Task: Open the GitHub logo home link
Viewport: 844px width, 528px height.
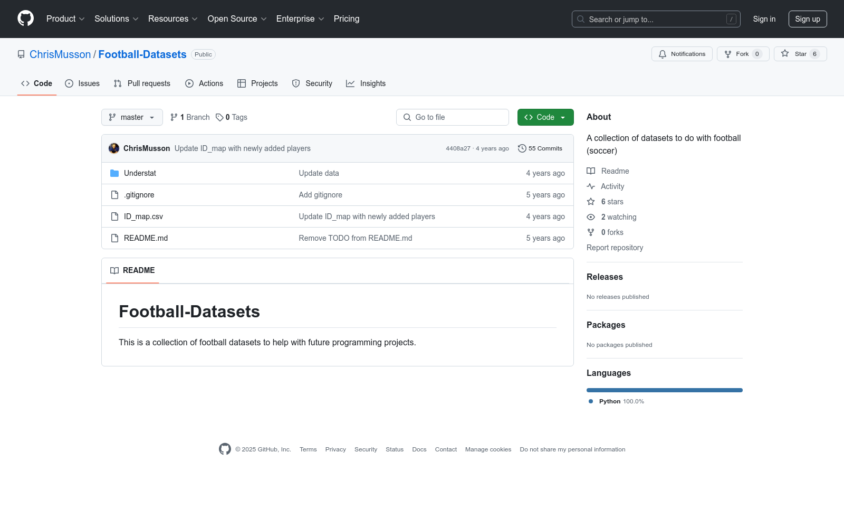Action: (x=25, y=18)
